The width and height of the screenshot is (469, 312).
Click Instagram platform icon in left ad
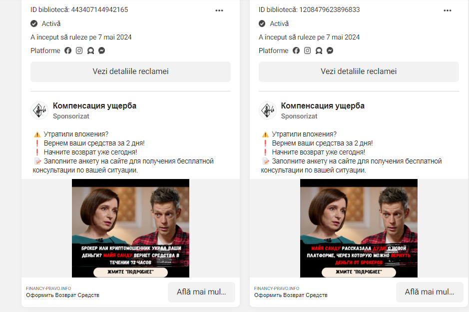pos(79,50)
